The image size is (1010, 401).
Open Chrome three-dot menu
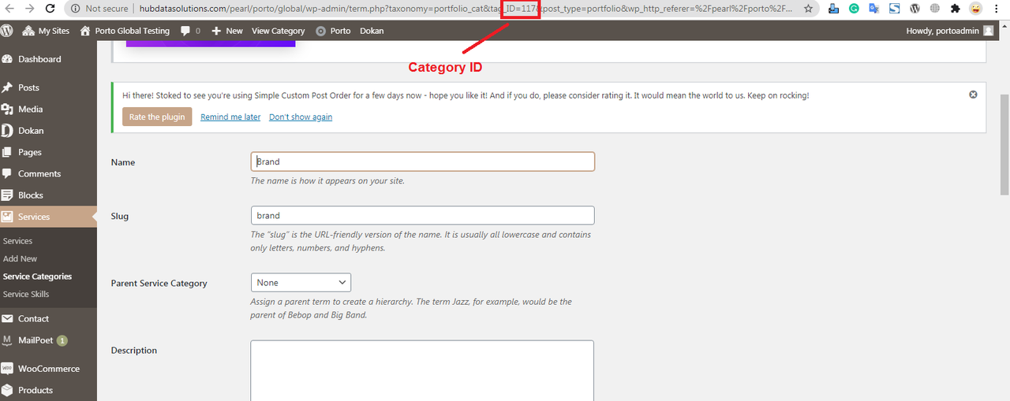[x=998, y=9]
